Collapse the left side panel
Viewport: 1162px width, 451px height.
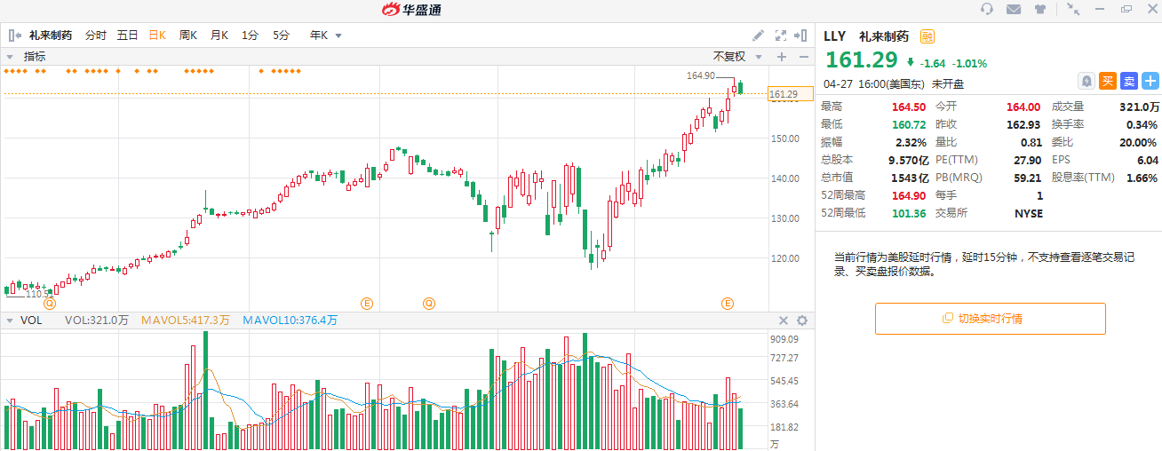14,36
